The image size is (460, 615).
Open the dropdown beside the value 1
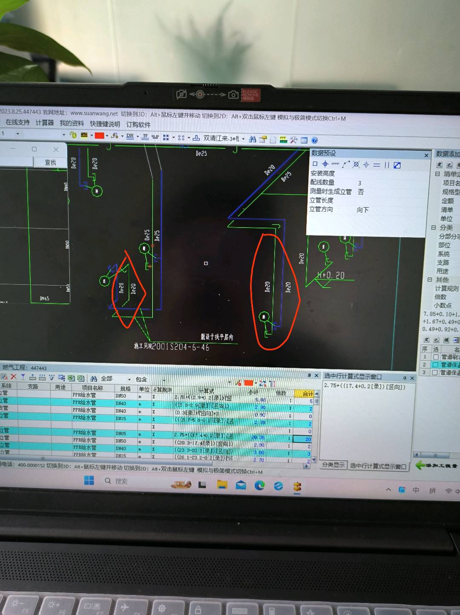tap(17, 133)
